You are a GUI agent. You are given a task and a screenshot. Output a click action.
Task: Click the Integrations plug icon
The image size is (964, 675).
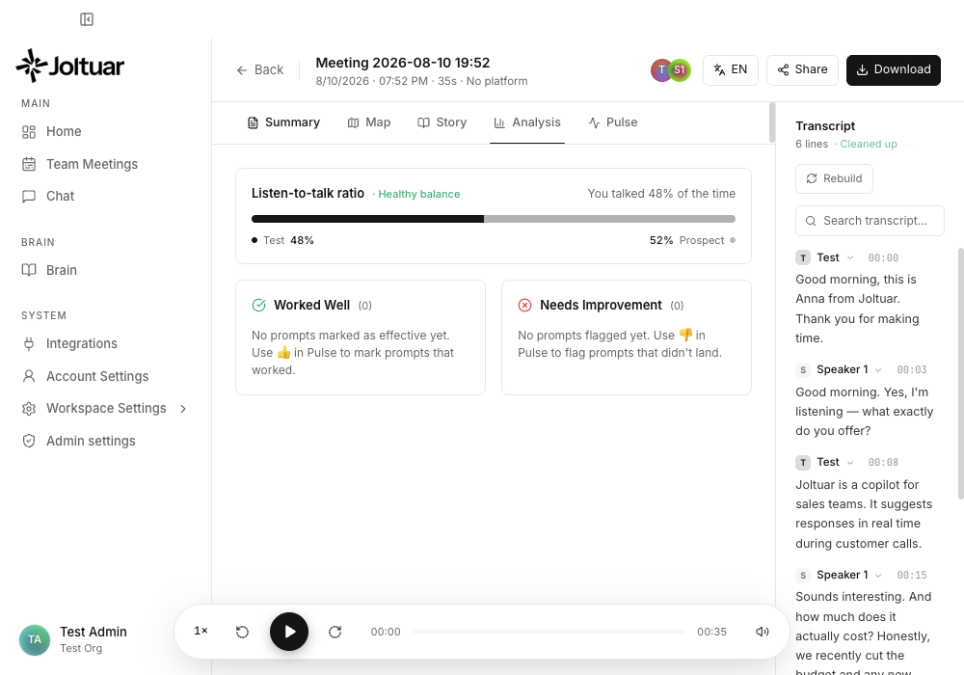[x=29, y=343]
